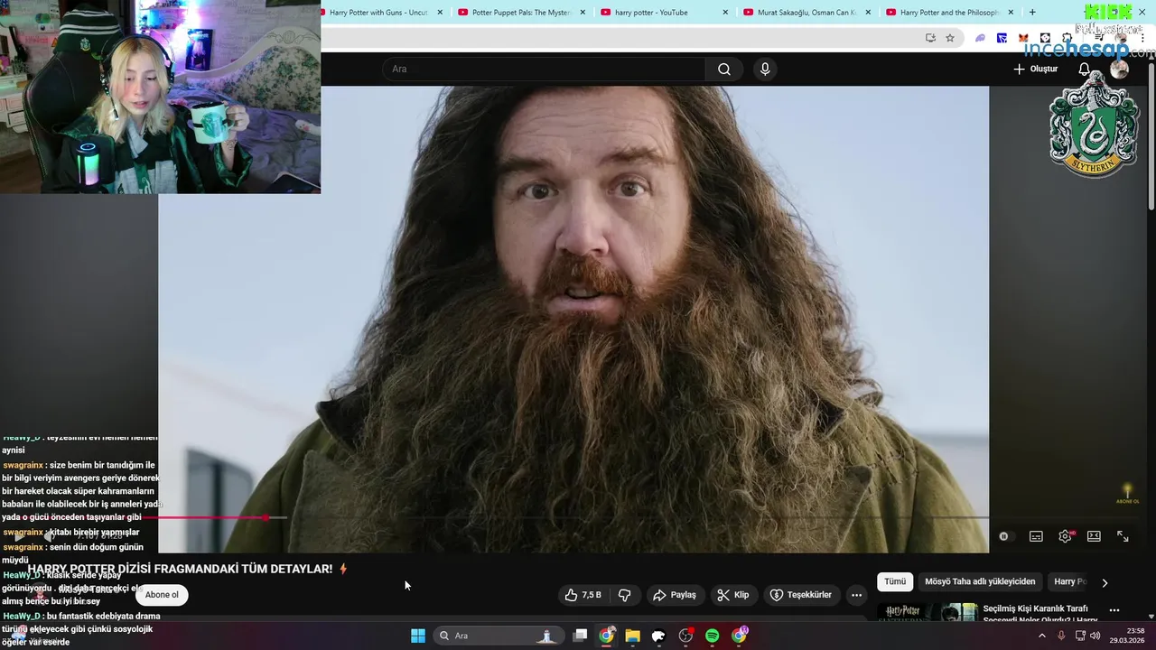Open the Seçilmiş Kişi Karanlık Tarafı video thumbnail
This screenshot has width=1156, height=650.
pyautogui.click(x=928, y=612)
